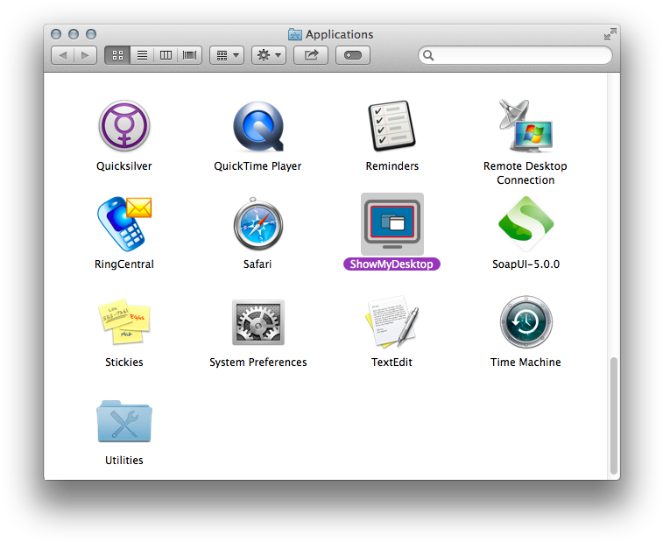Click the SoapUI-5.0.0 green icon
This screenshot has width=663, height=542.
(525, 223)
